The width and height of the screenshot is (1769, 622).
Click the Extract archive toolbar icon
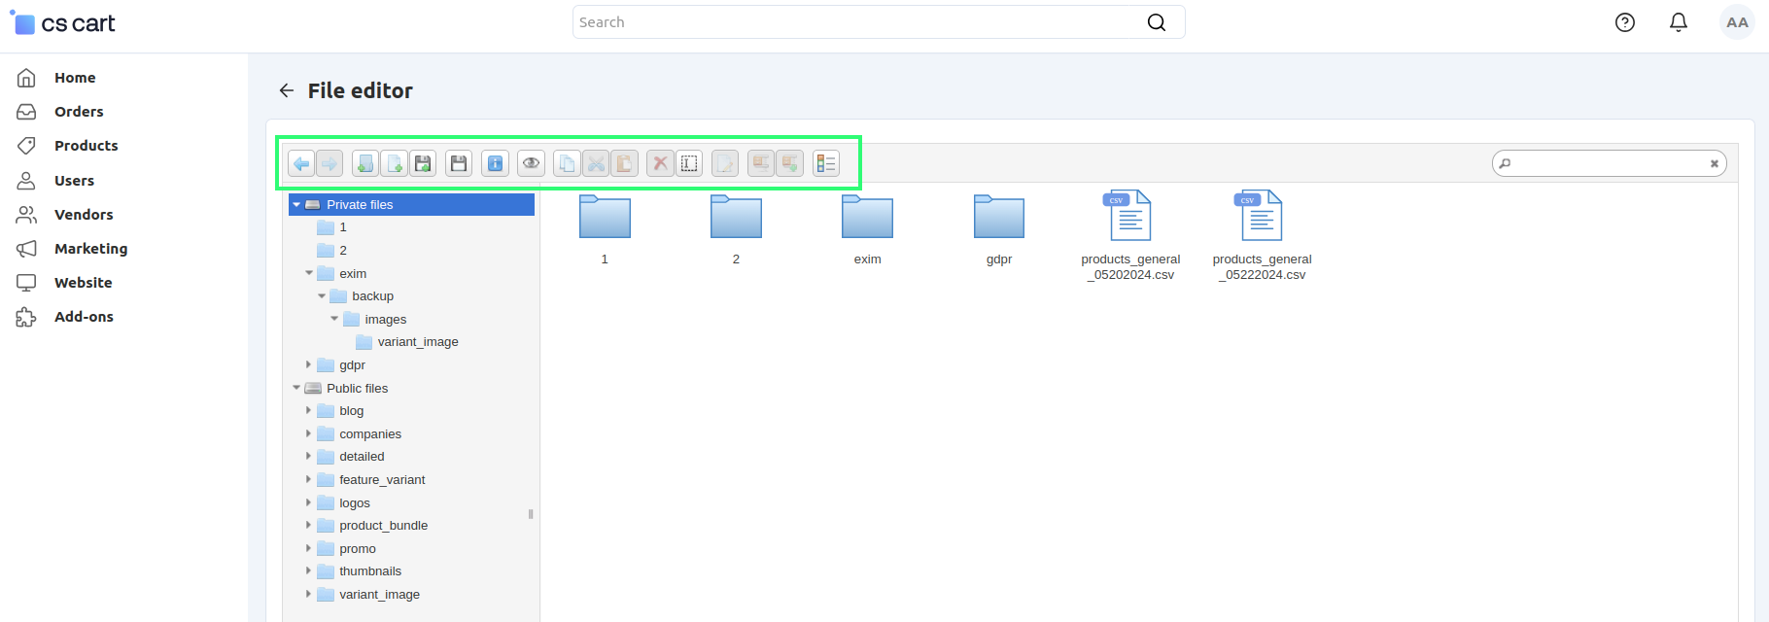(x=761, y=163)
